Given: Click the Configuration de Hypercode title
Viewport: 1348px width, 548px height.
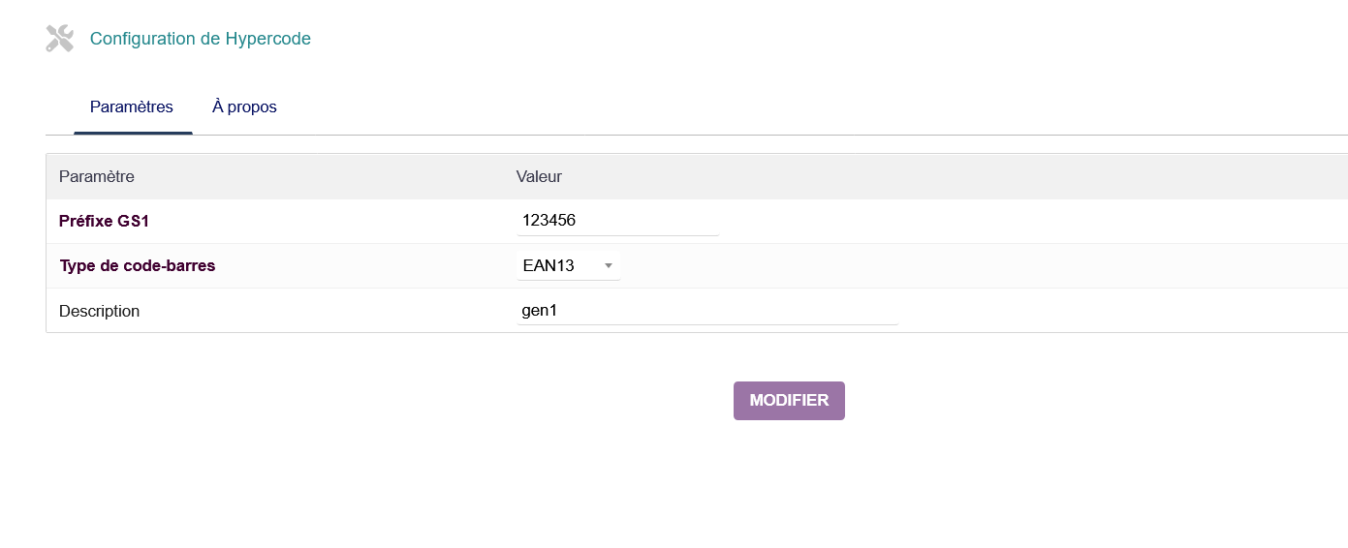Looking at the screenshot, I should (x=201, y=39).
